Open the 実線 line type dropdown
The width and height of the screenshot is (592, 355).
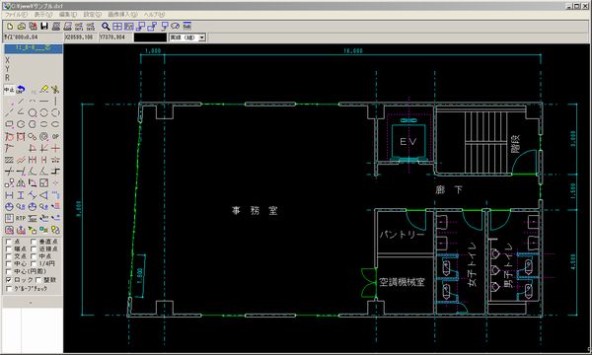(x=202, y=37)
